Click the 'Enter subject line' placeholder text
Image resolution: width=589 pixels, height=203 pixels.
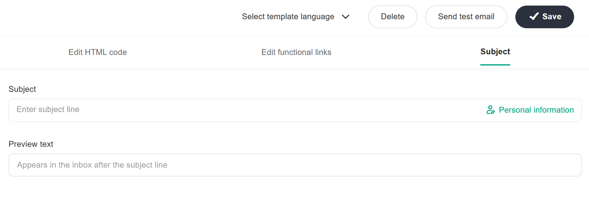(48, 110)
